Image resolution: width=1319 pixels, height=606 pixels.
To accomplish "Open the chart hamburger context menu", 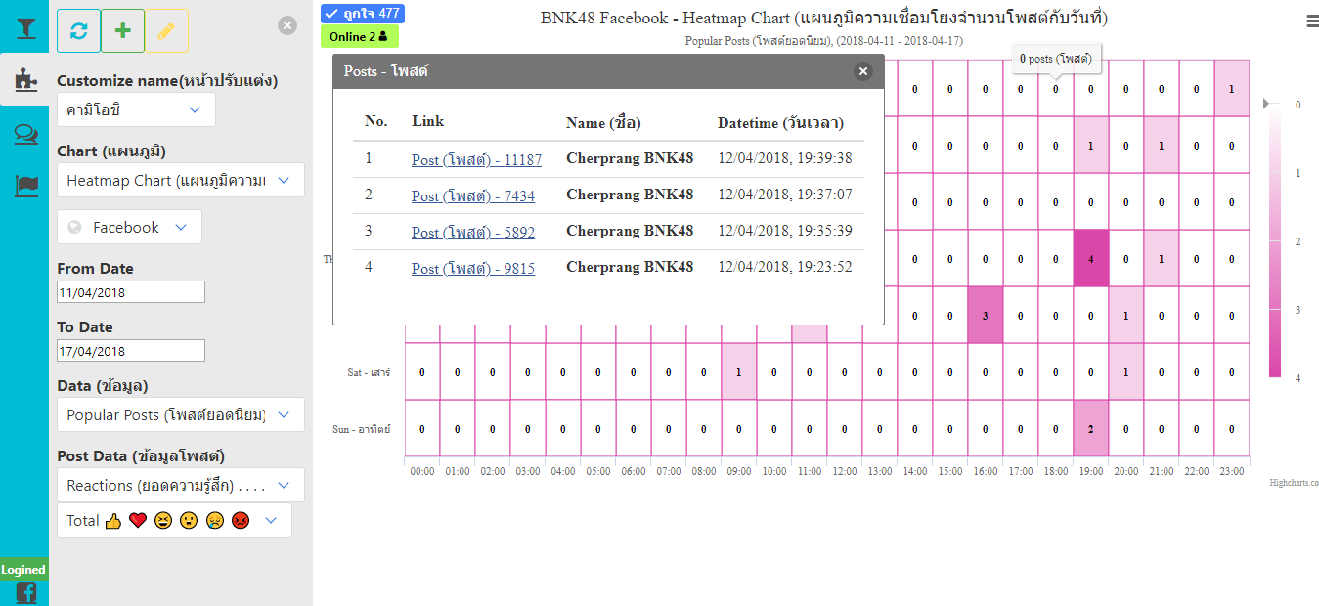I will [x=1311, y=20].
